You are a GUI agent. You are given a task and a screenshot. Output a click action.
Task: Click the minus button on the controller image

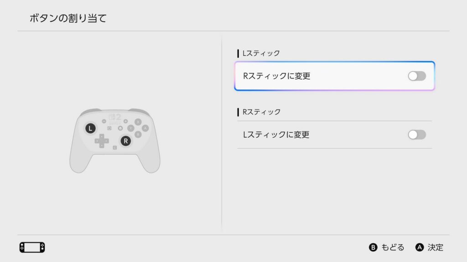click(104, 121)
